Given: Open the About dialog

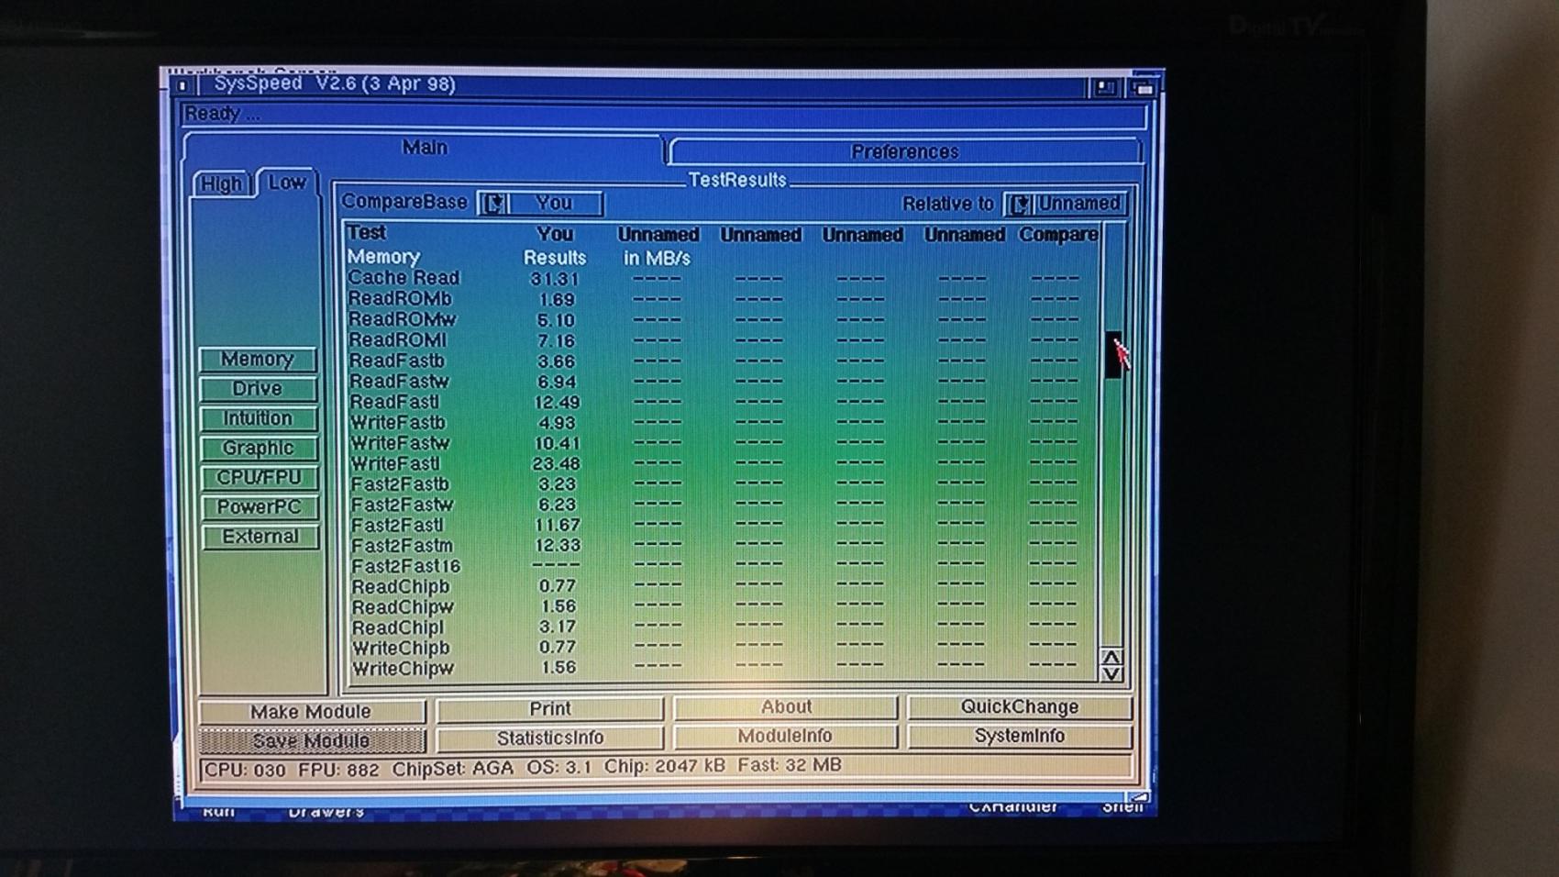Looking at the screenshot, I should click(786, 706).
